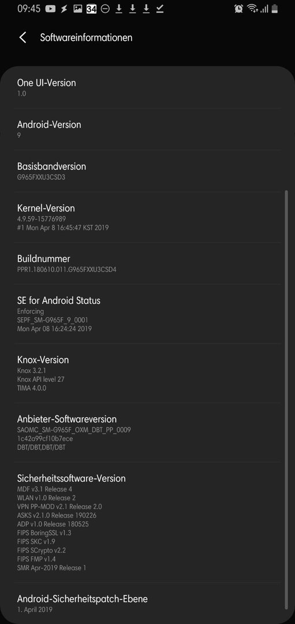Tap the Wi-Fi signal status icon
The height and width of the screenshot is (624, 295).
coord(252,9)
